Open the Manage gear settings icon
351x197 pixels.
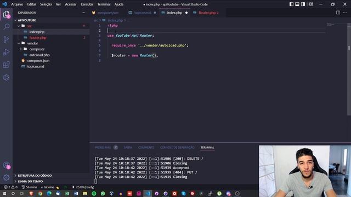(x=6, y=177)
